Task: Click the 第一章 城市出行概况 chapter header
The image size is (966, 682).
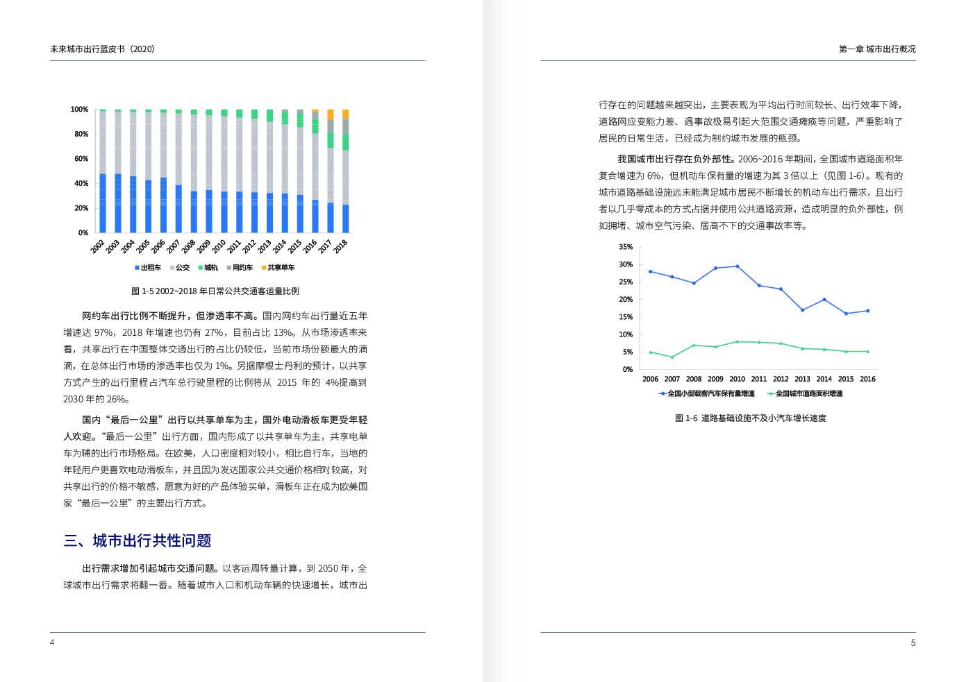Action: tap(877, 49)
